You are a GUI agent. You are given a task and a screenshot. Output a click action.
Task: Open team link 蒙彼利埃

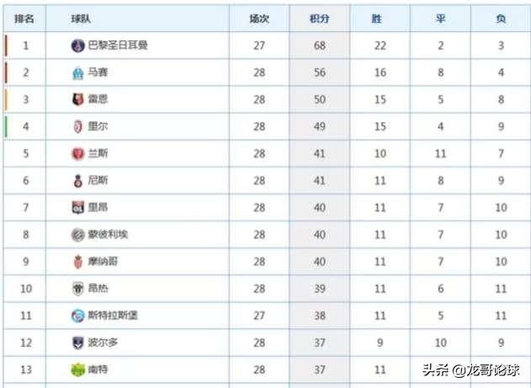point(108,234)
